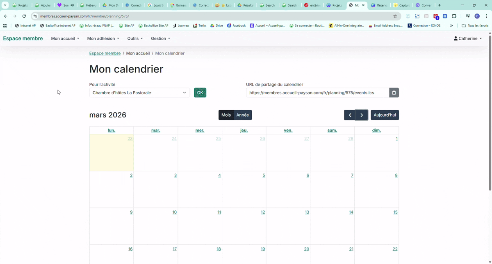This screenshot has width=492, height=264.
Task: Switch calendar to Mois view
Action: coord(226,115)
